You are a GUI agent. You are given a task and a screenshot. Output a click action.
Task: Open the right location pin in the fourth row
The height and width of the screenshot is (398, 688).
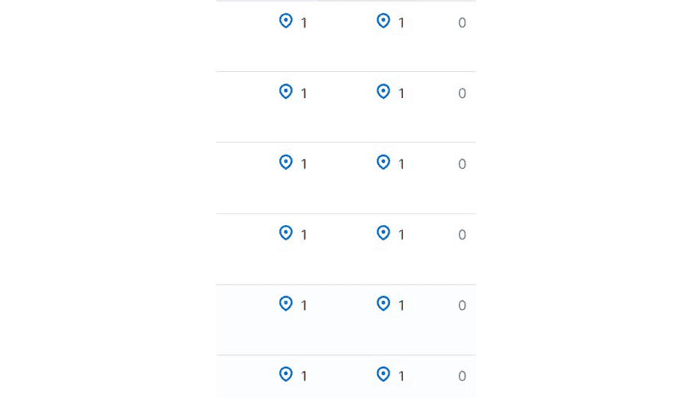pos(383,233)
